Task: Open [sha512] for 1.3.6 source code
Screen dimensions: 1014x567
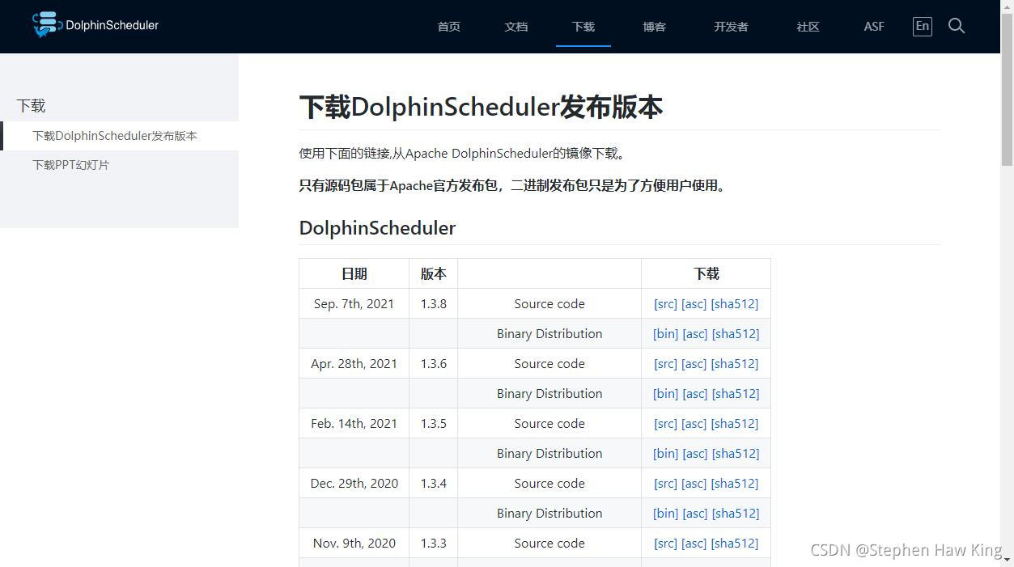Action: coord(735,364)
